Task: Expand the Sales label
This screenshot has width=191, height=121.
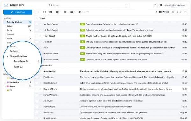Action: pos(5,86)
